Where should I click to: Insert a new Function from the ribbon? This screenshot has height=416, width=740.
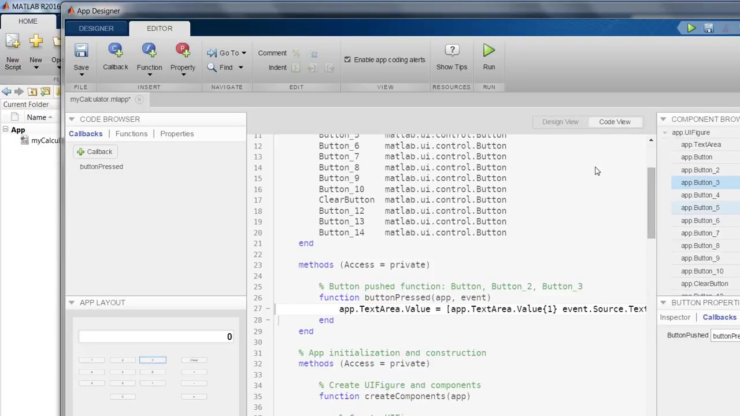coord(149,57)
